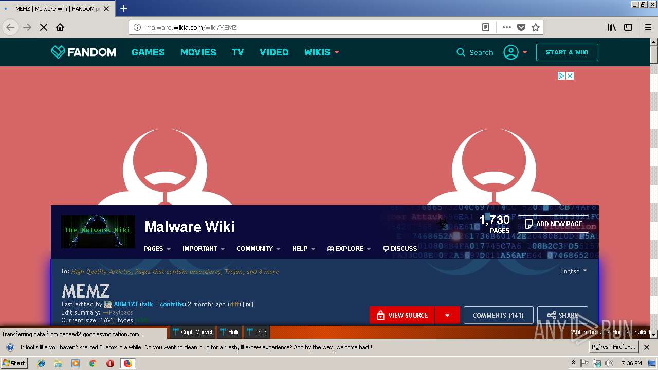The image size is (658, 370).
Task: Open COMMENTS (141) button
Action: pos(498,315)
